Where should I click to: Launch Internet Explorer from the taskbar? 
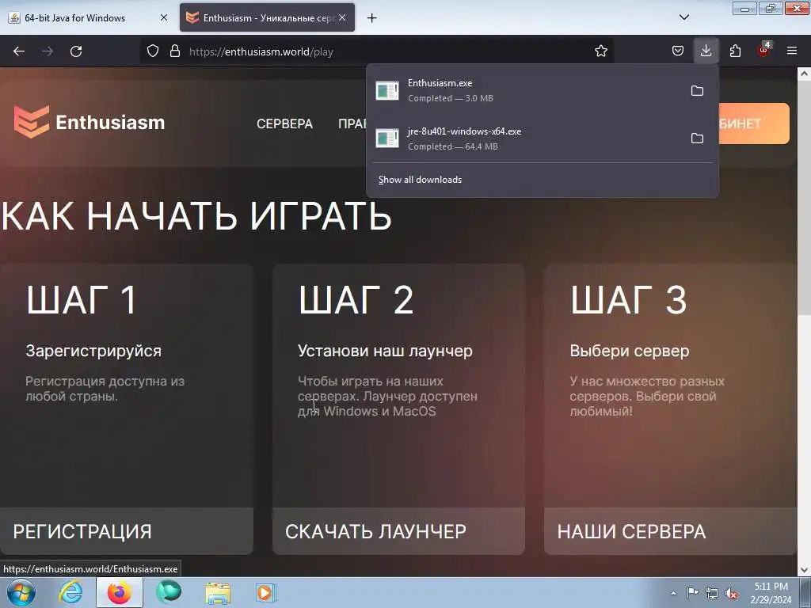coord(70,592)
